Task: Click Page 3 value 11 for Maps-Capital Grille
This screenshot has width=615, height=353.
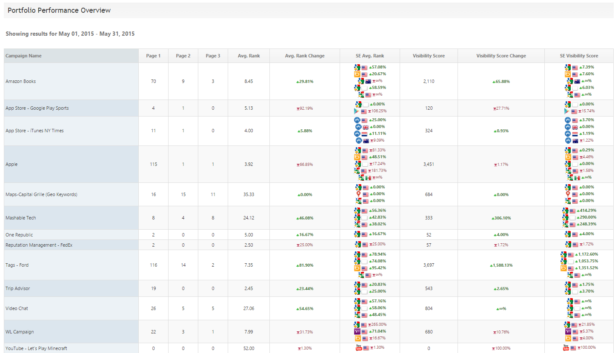Action: (x=213, y=194)
